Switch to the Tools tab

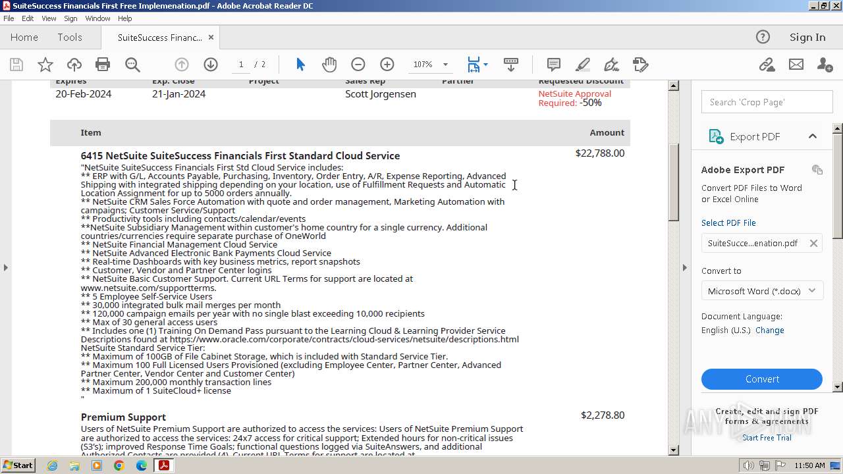point(70,38)
